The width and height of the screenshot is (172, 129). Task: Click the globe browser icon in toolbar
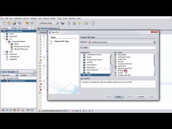coord(63,23)
